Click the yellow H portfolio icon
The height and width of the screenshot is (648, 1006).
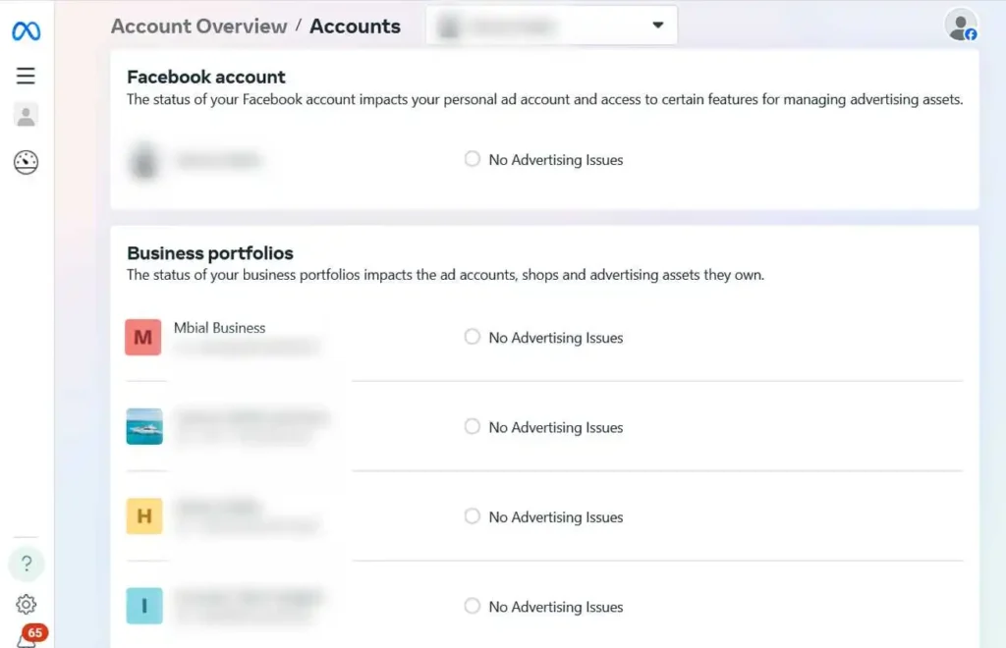tap(144, 516)
